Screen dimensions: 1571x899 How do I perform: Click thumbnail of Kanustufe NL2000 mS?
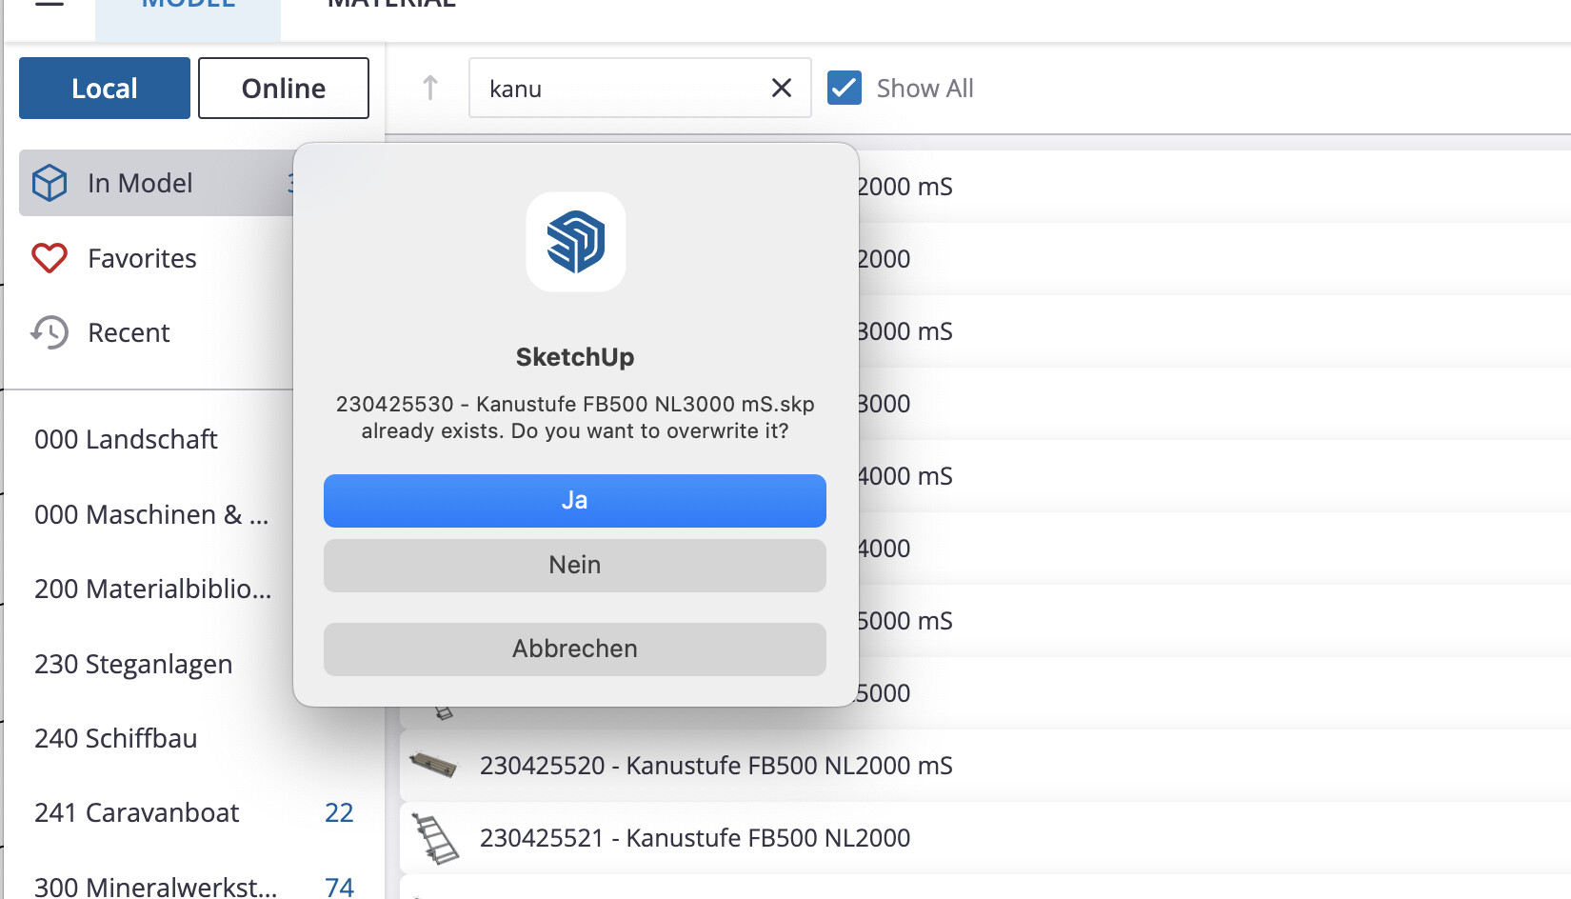pyautogui.click(x=433, y=765)
